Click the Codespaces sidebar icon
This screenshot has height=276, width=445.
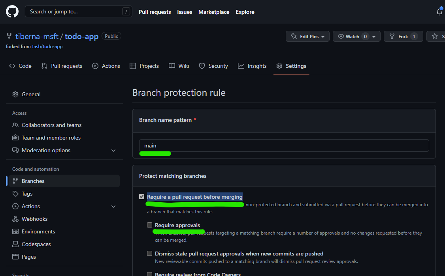tap(16, 244)
